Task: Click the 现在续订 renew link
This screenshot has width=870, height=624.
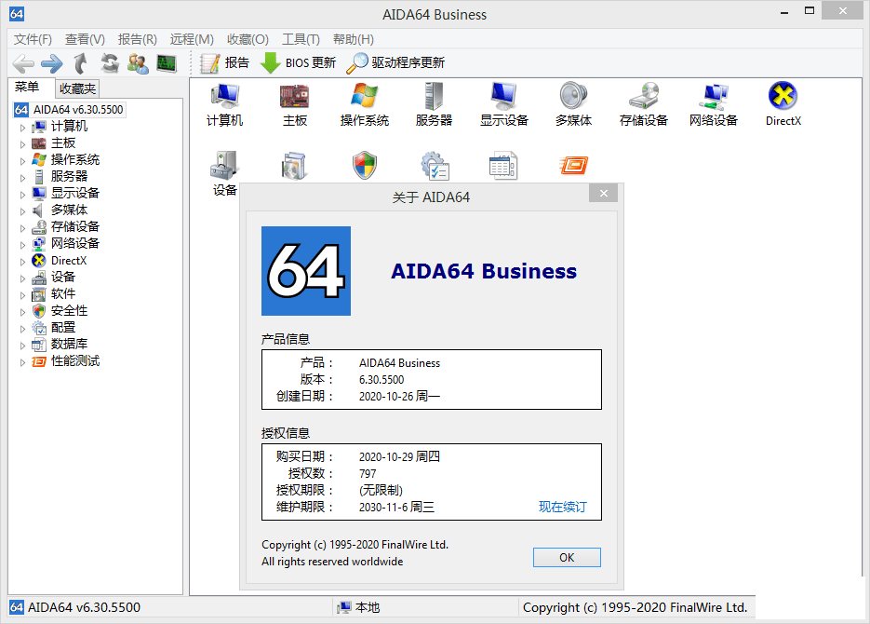Action: pos(562,507)
